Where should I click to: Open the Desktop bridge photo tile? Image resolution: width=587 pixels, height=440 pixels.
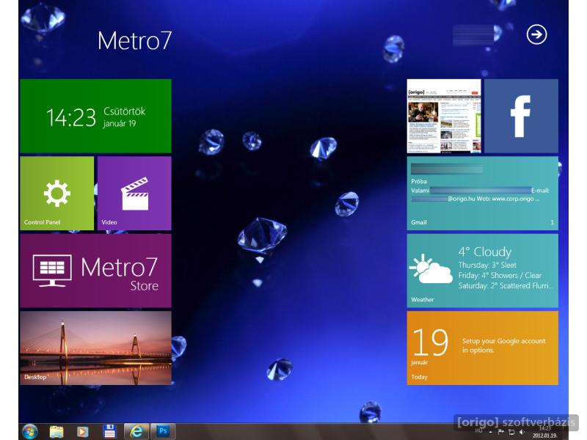click(x=95, y=348)
